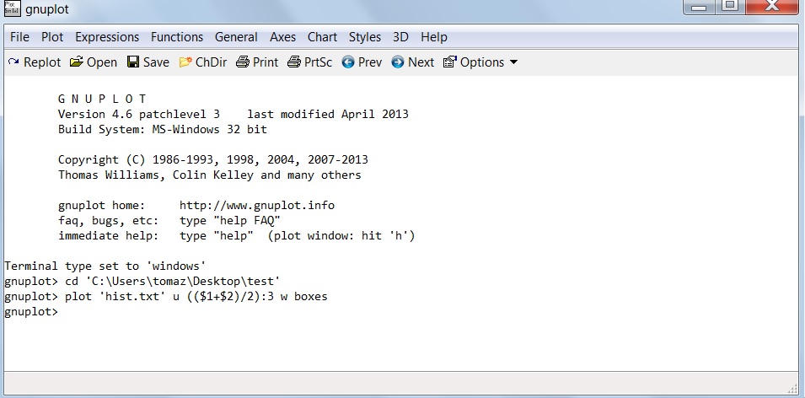Open the 3D menu

[400, 37]
